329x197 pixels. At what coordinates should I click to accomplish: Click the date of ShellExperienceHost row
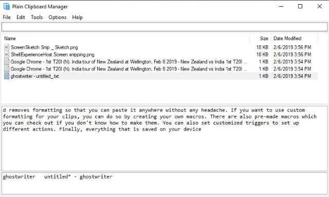(293, 55)
